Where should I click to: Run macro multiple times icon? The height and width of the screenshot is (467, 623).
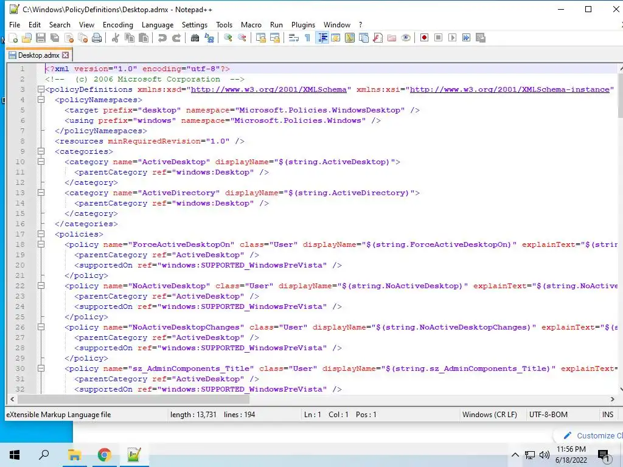tap(467, 38)
